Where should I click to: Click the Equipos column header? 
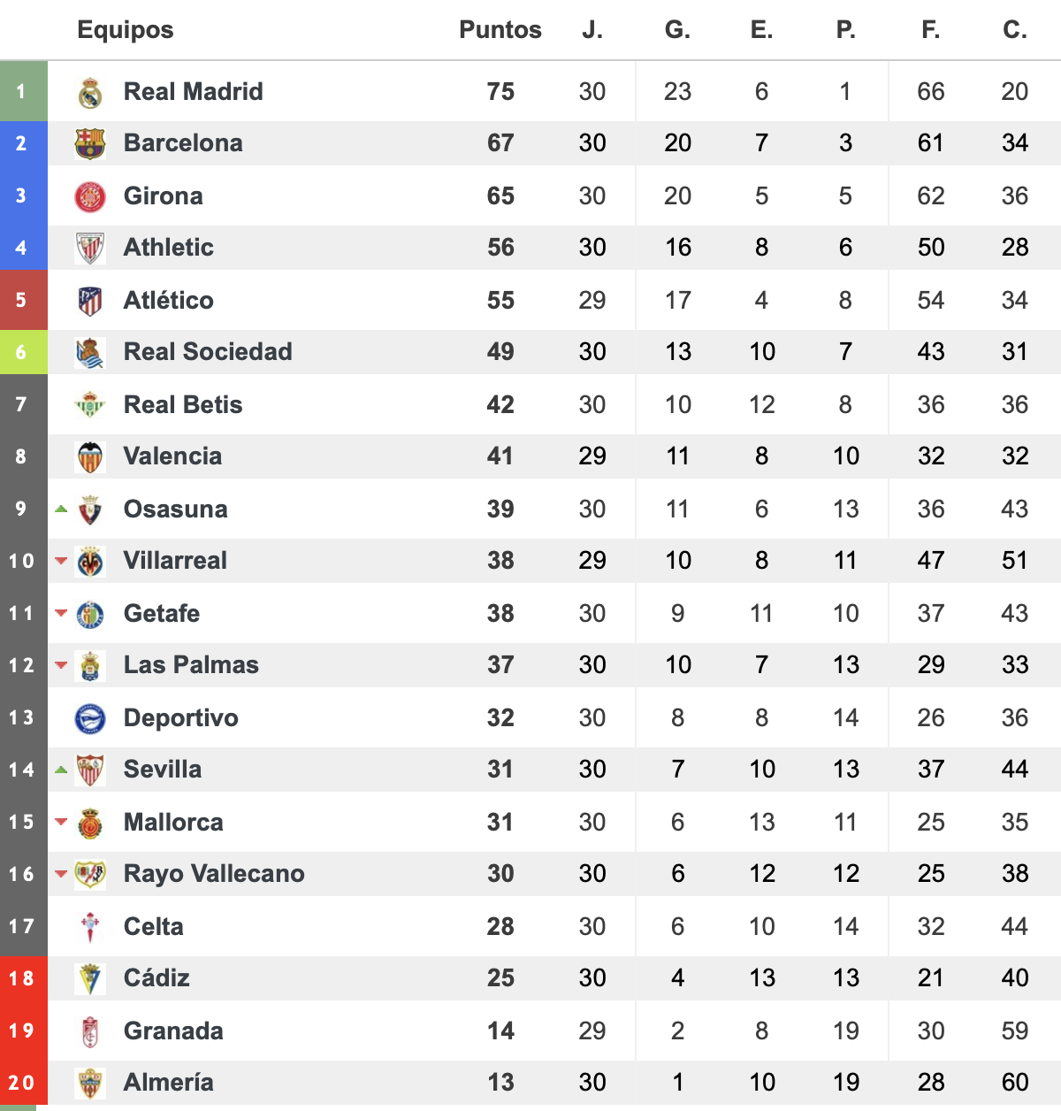pyautogui.click(x=126, y=30)
